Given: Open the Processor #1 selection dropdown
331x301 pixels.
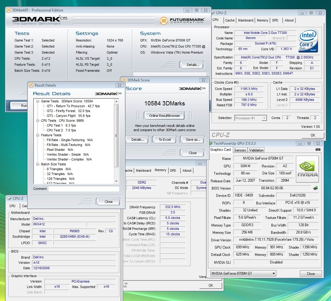Looking at the screenshot, I should pos(264,118).
